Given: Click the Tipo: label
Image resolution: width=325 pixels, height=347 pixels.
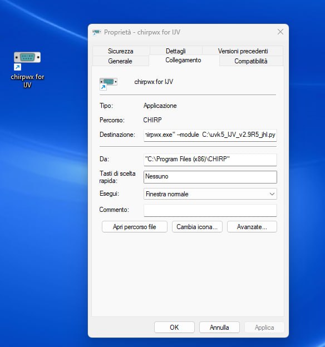Looking at the screenshot, I should click(x=106, y=106).
